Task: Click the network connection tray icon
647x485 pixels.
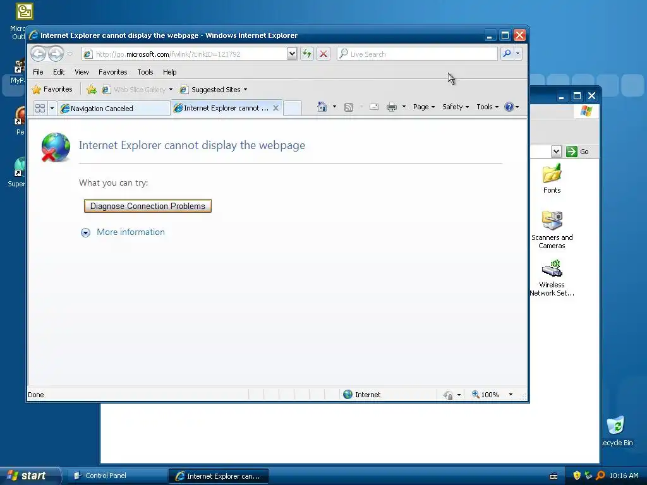Action: tap(588, 476)
